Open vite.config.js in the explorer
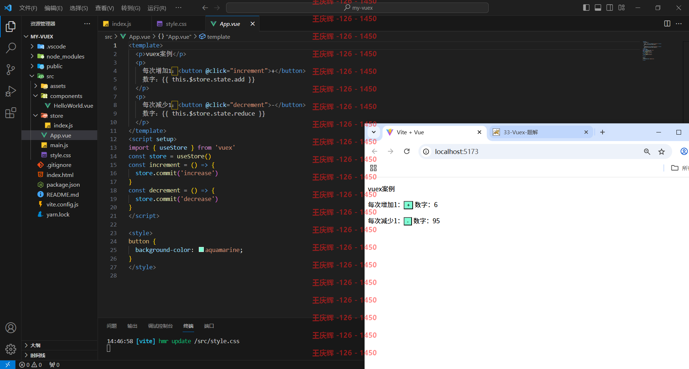The width and height of the screenshot is (689, 369). pyautogui.click(x=62, y=204)
